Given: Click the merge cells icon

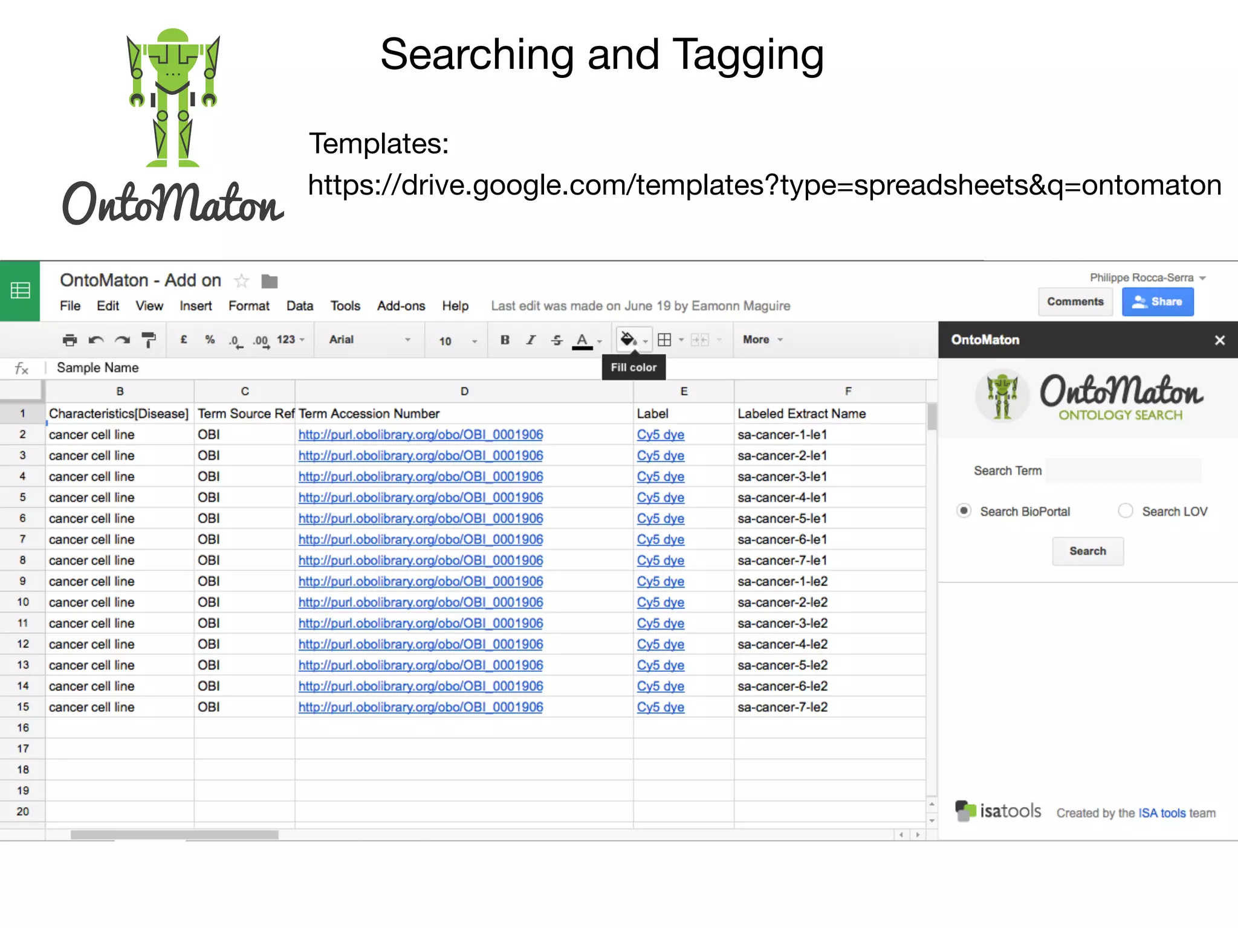Looking at the screenshot, I should pos(699,340).
